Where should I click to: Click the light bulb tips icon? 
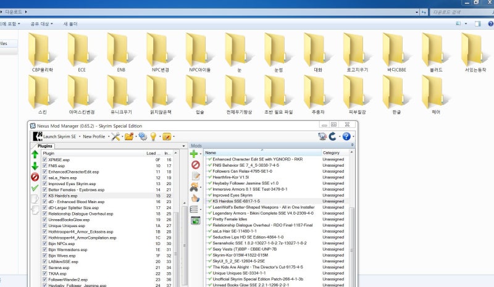click(153, 136)
